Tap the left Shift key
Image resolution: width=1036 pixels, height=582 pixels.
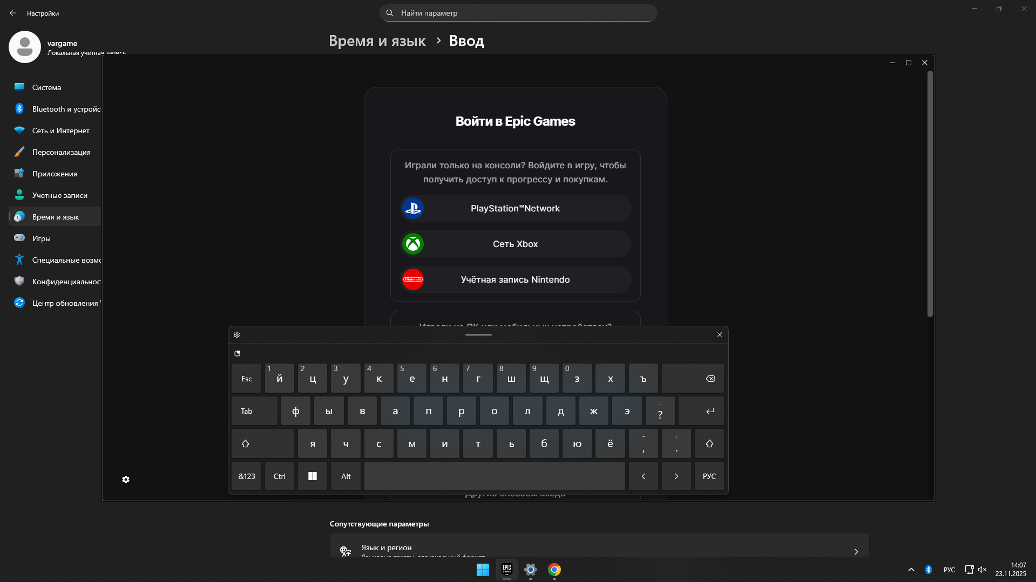(263, 444)
